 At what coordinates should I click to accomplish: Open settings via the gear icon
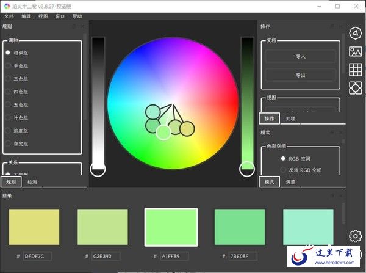356,236
